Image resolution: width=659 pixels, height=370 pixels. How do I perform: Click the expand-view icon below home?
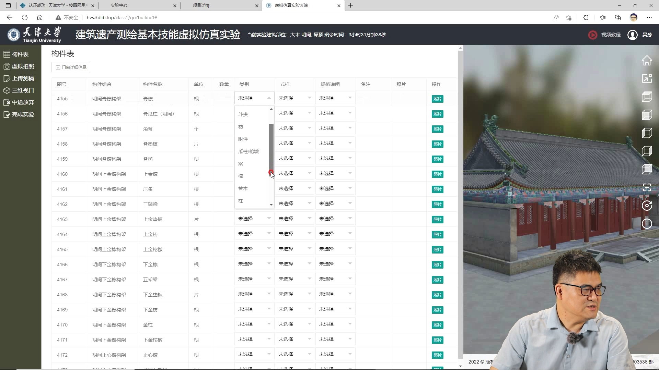[647, 78]
